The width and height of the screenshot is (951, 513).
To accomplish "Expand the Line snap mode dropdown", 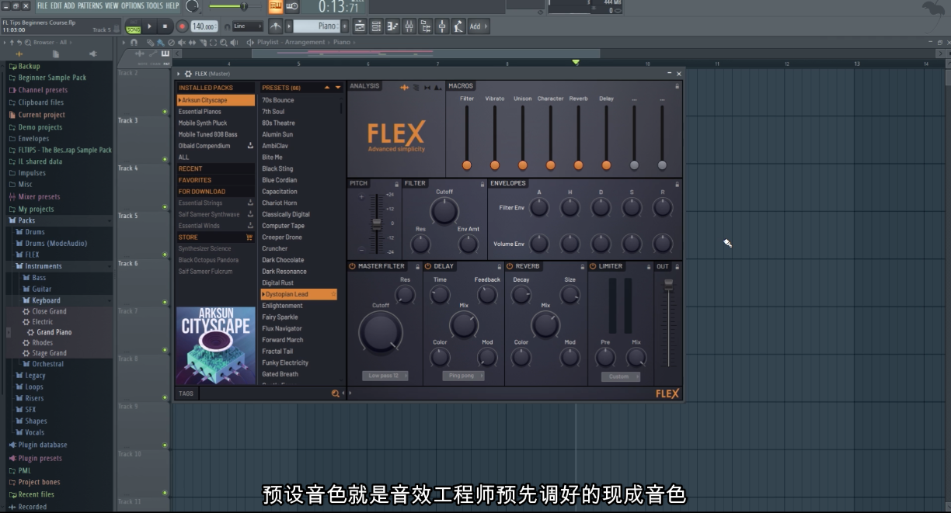I will (248, 26).
